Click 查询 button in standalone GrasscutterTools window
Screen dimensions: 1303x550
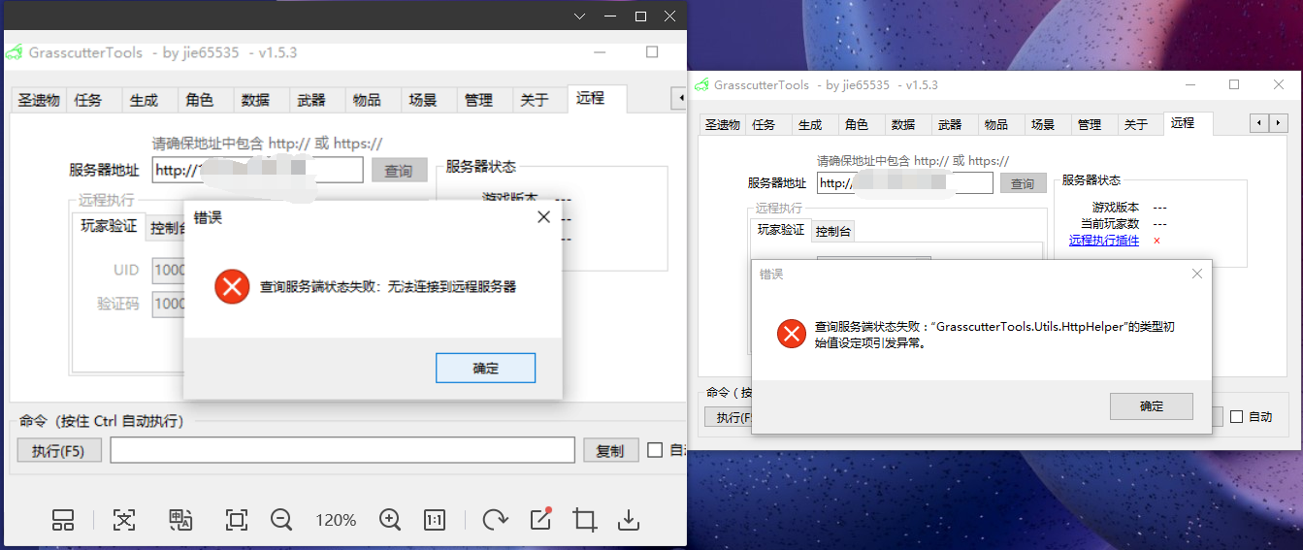point(1023,183)
